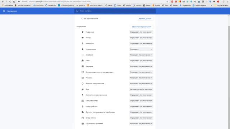Click the card icon next to Обработчики платежей
Screen dimensions: 230x129
[x=83, y=124]
